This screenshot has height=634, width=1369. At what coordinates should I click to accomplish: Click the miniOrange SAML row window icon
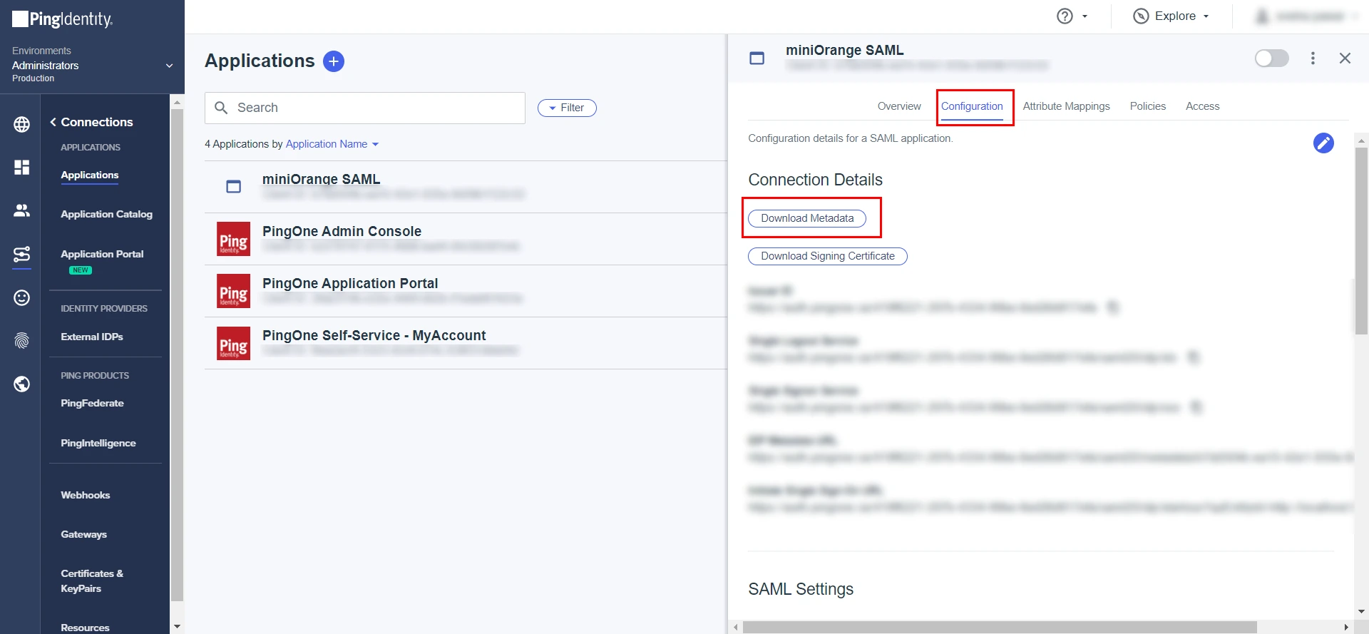point(233,187)
